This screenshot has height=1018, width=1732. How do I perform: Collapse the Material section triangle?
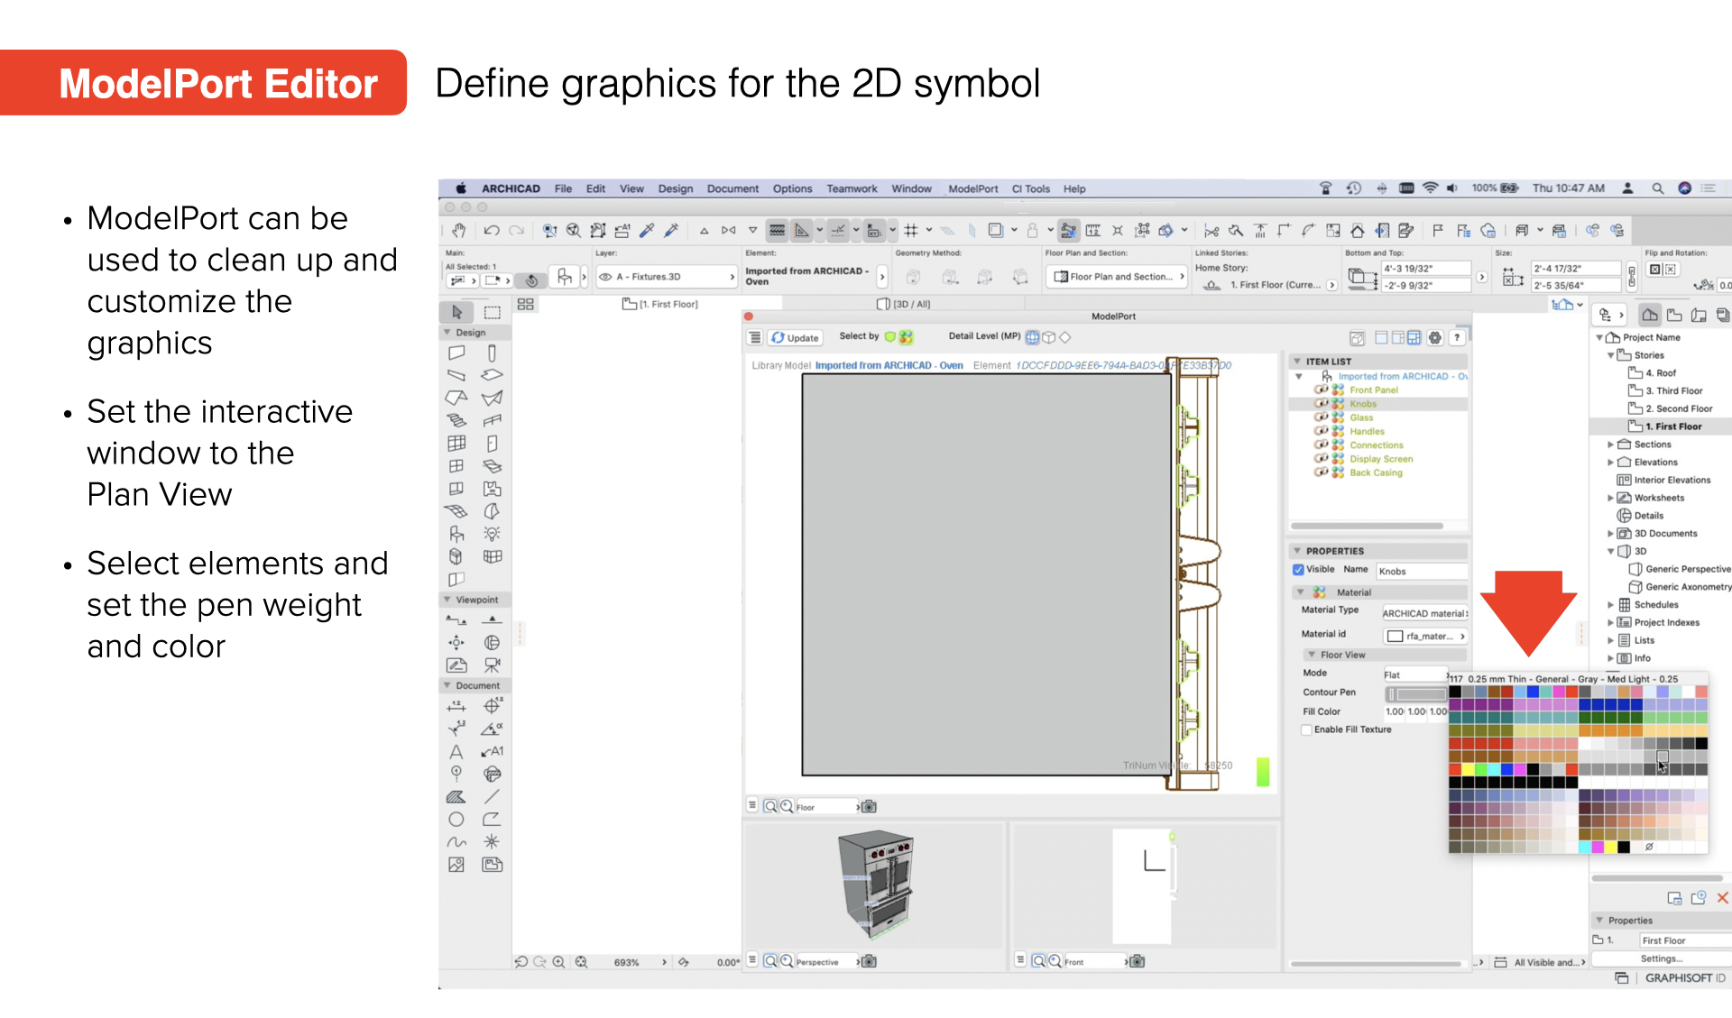click(1300, 592)
